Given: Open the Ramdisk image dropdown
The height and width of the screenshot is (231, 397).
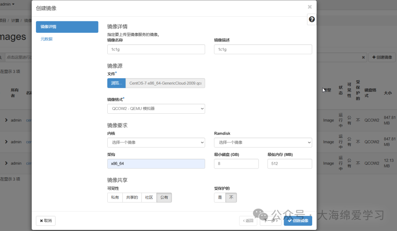Looking at the screenshot, I should tap(263, 142).
